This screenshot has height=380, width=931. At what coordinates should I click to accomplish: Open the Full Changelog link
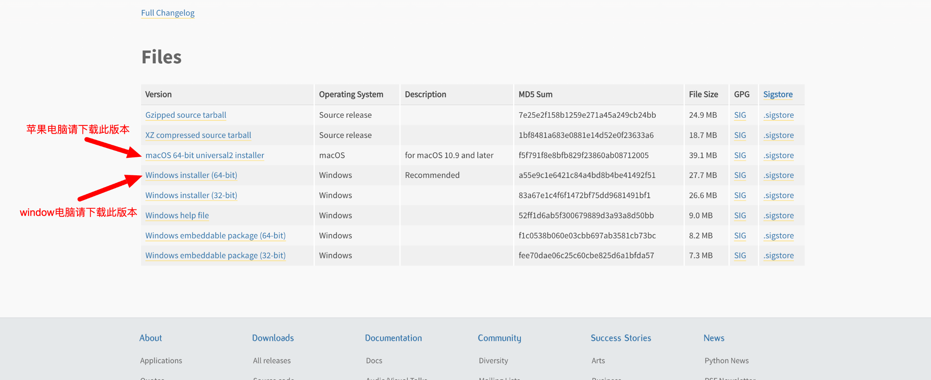[x=168, y=13]
